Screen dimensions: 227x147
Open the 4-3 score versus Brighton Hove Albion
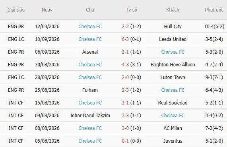[125, 65]
